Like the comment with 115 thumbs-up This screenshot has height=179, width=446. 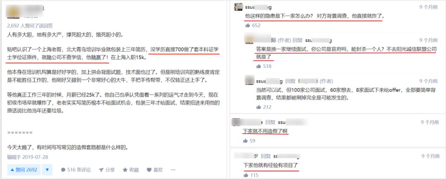pos(245,175)
